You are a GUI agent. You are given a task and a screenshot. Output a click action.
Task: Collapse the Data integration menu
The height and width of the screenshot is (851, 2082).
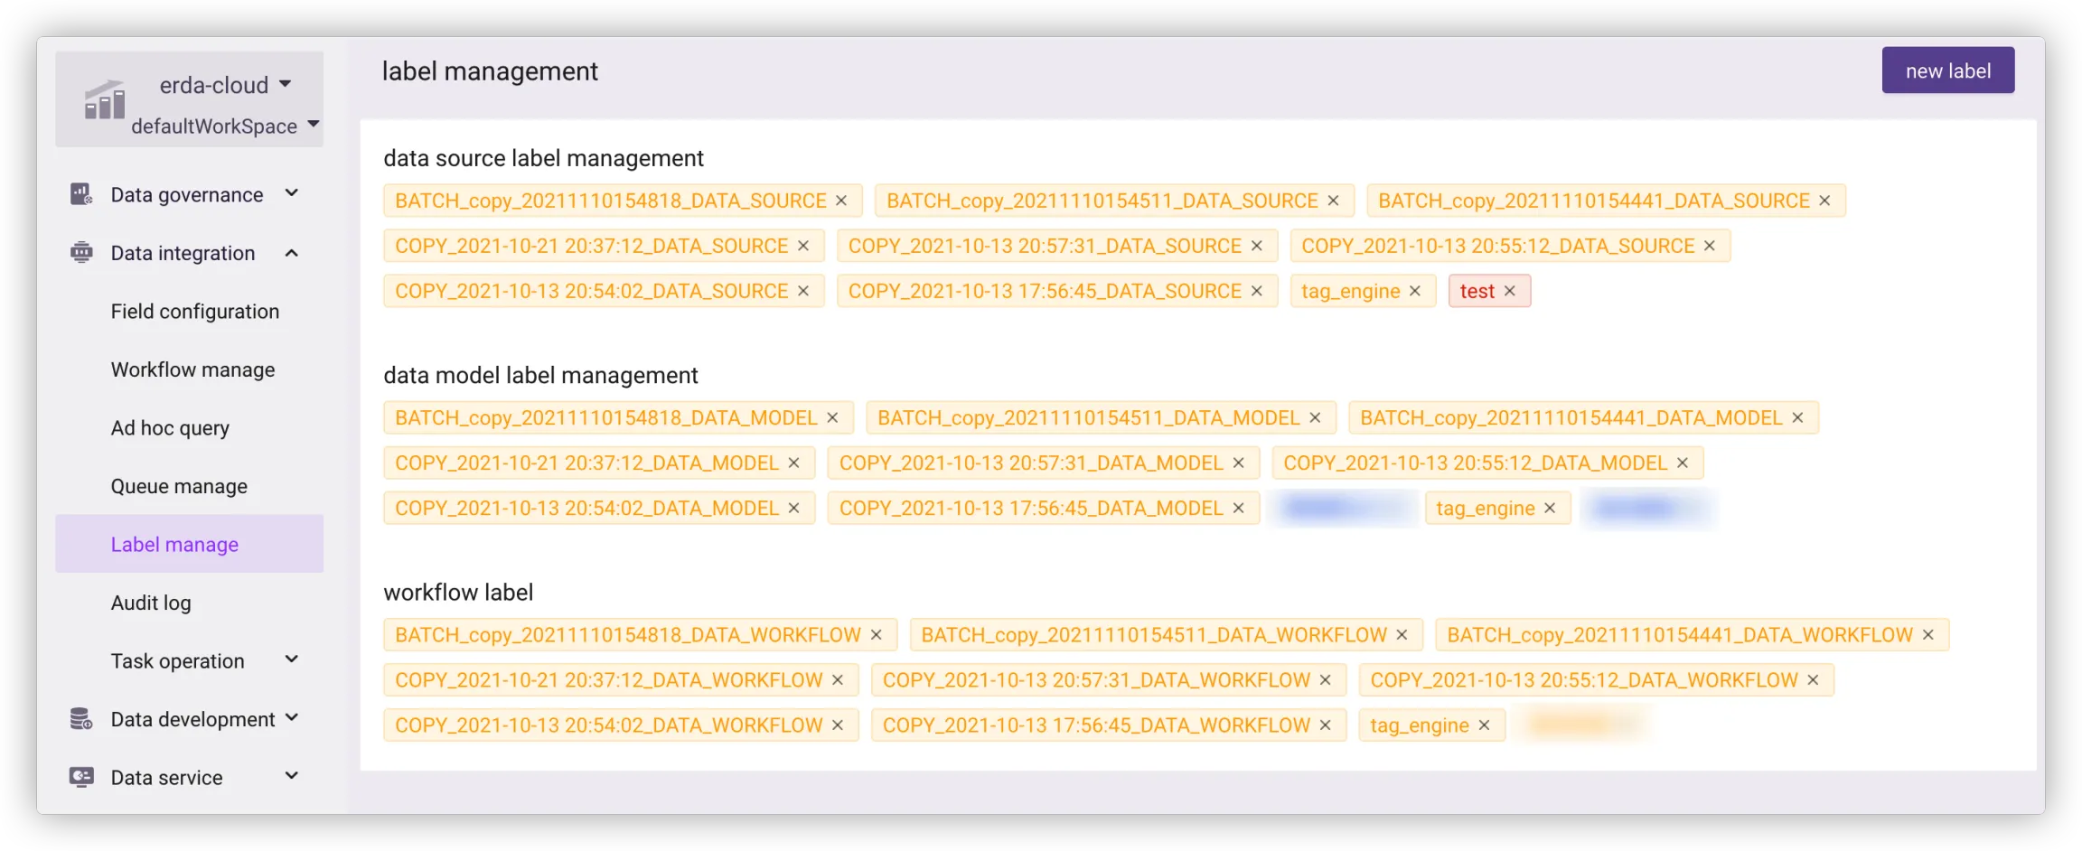pos(291,253)
